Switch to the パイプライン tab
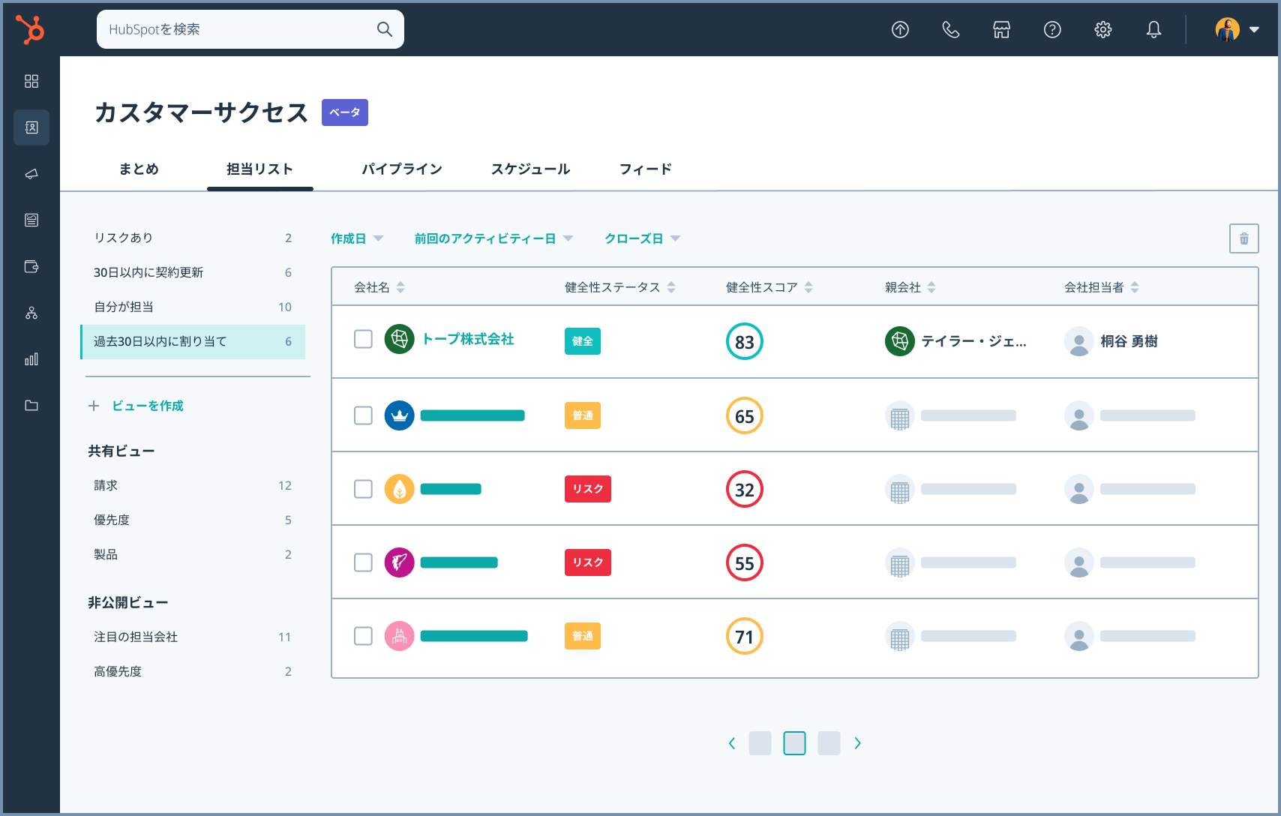The image size is (1281, 816). (x=402, y=169)
